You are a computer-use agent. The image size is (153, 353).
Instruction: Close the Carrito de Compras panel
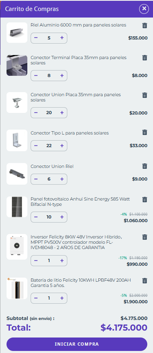(144, 9)
